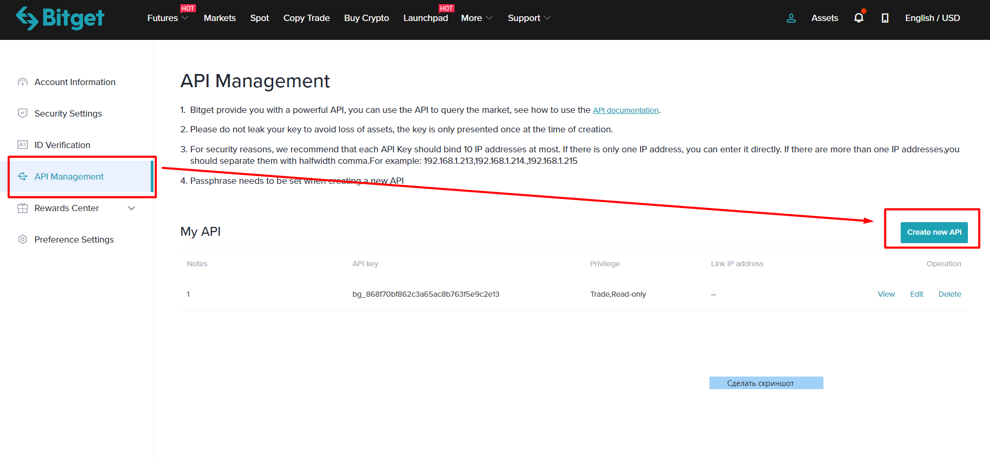
Task: Edit the API key in row 1
Action: [x=916, y=294]
